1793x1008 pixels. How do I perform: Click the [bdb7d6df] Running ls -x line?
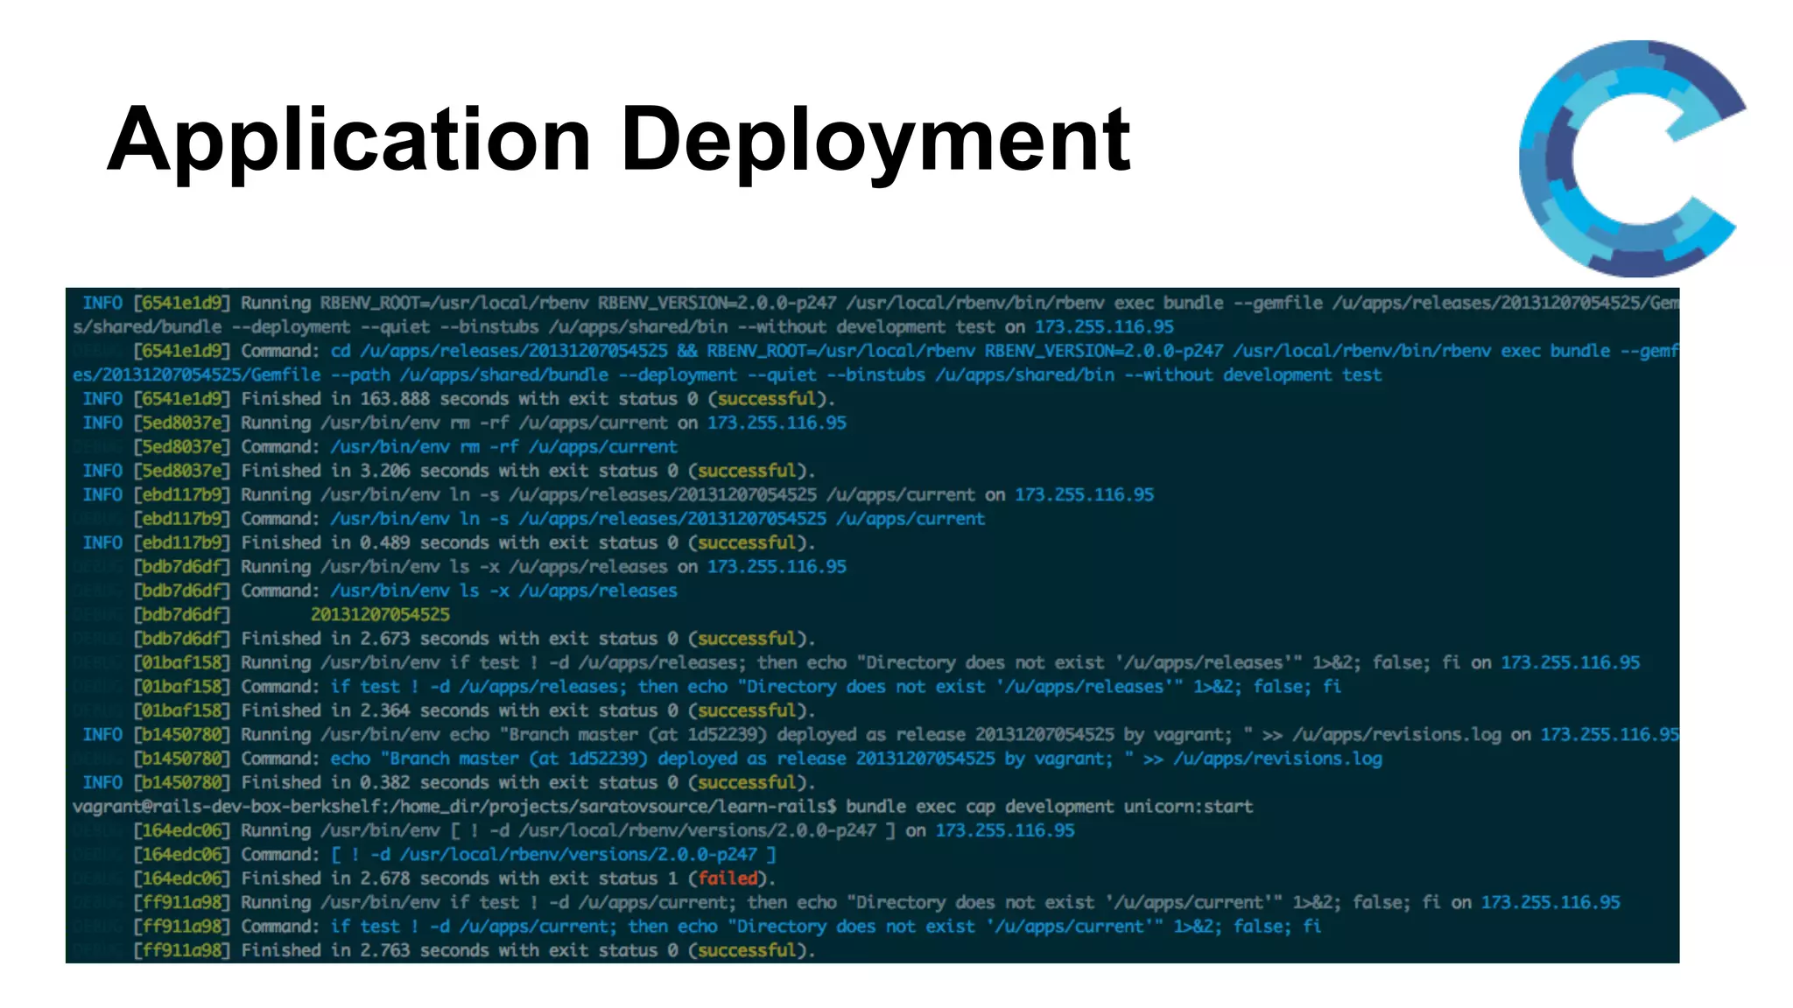[461, 567]
